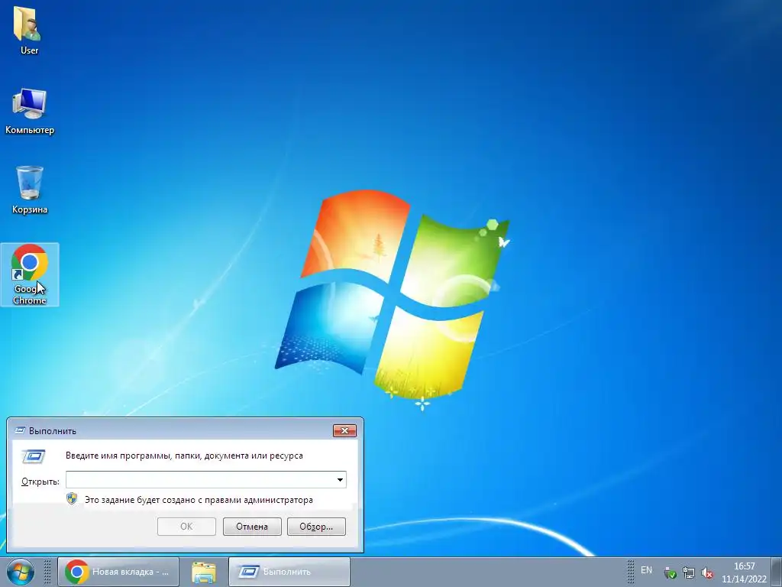Image resolution: width=782 pixels, height=587 pixels.
Task: Select the Google Chrome desktop shortcut
Action: tap(30, 274)
